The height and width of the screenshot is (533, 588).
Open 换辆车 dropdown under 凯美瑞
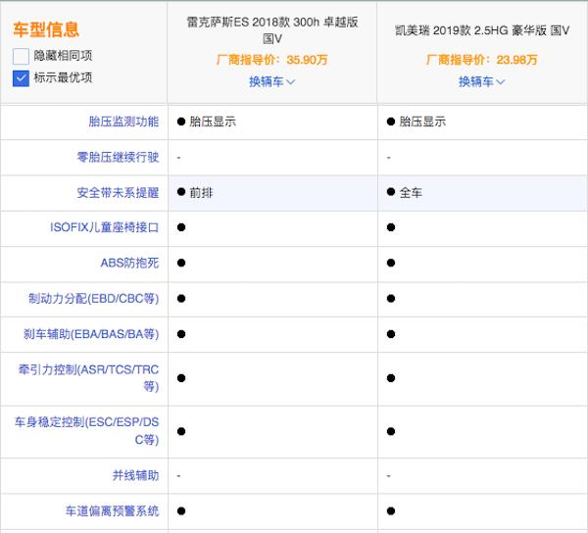[482, 81]
